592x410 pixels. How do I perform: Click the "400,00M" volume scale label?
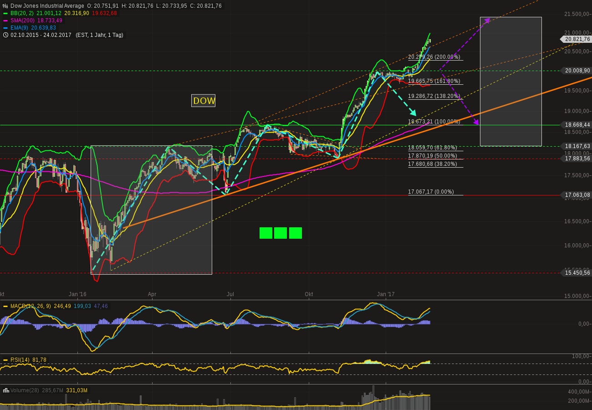click(578, 392)
